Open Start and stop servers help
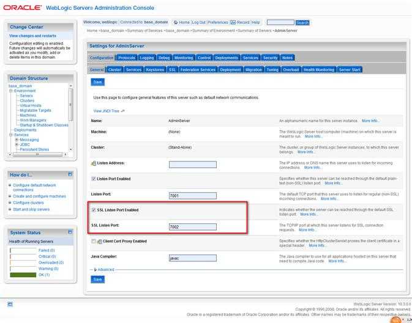 pos(31,209)
